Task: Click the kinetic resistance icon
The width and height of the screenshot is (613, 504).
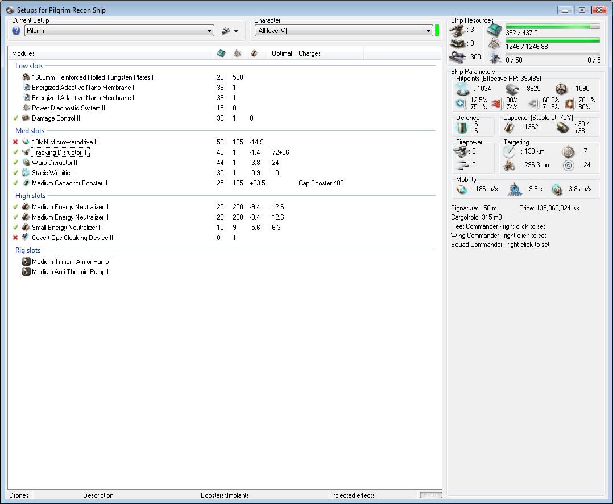Action: 533,104
